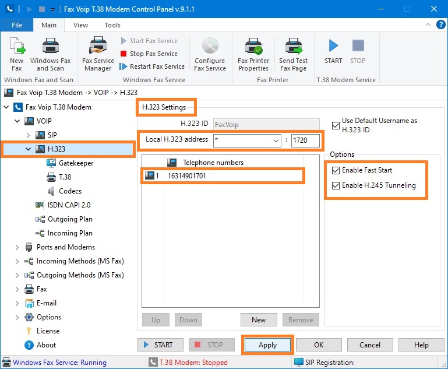The width and height of the screenshot is (448, 369).
Task: Click Send Test Fax Page
Action: tap(294, 54)
